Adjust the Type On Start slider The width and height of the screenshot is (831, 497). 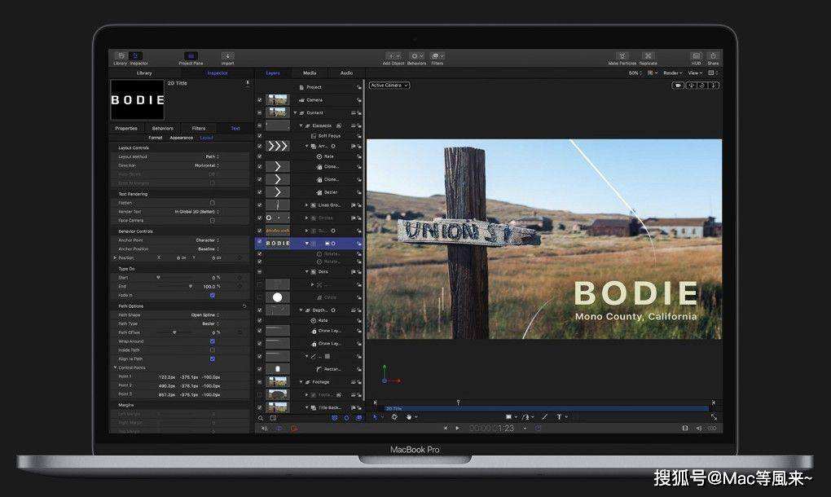click(158, 278)
